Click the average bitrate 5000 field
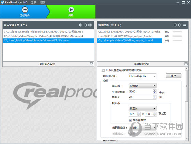191x144 pixels. [x=141, y=92]
